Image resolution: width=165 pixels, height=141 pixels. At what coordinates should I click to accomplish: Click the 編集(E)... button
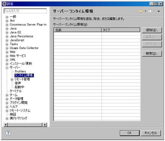click(x=152, y=37)
